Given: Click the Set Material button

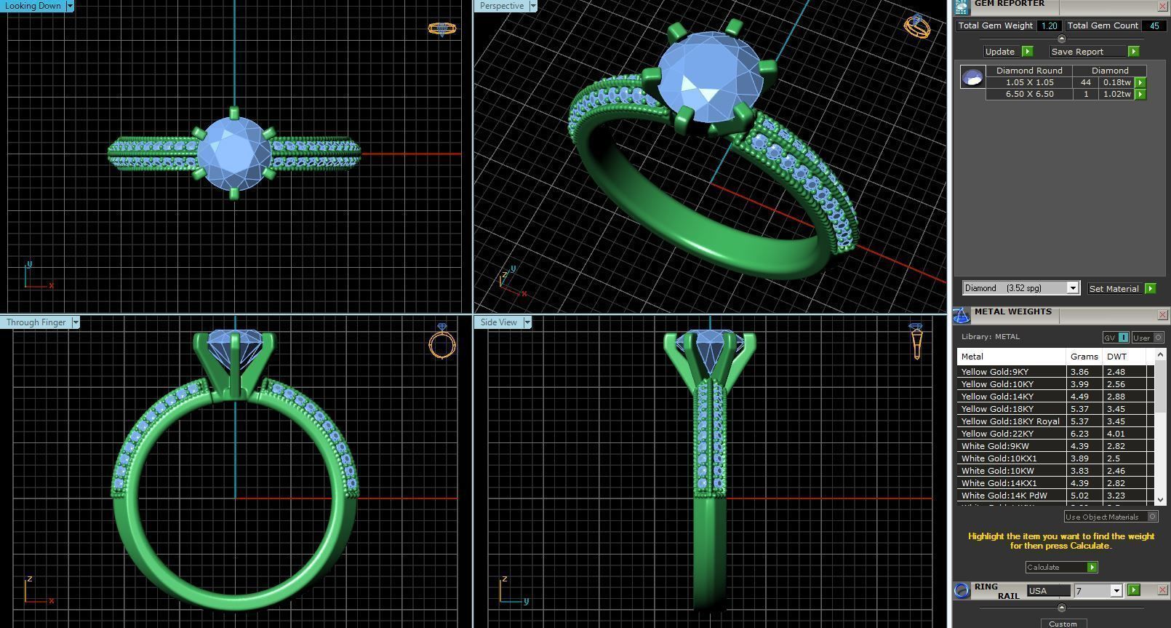Looking at the screenshot, I should click(1114, 289).
